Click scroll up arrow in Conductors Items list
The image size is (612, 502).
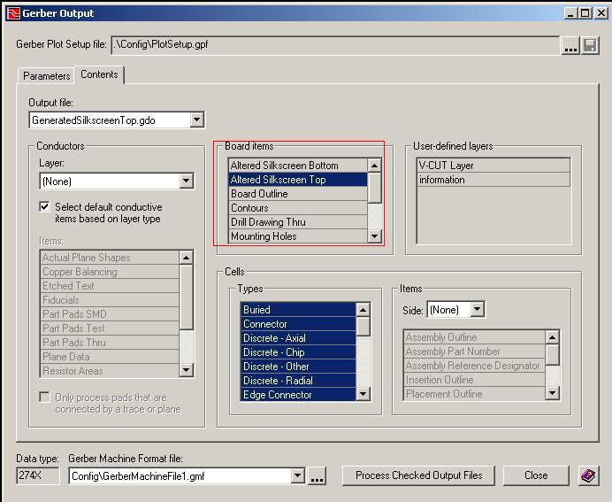[187, 258]
